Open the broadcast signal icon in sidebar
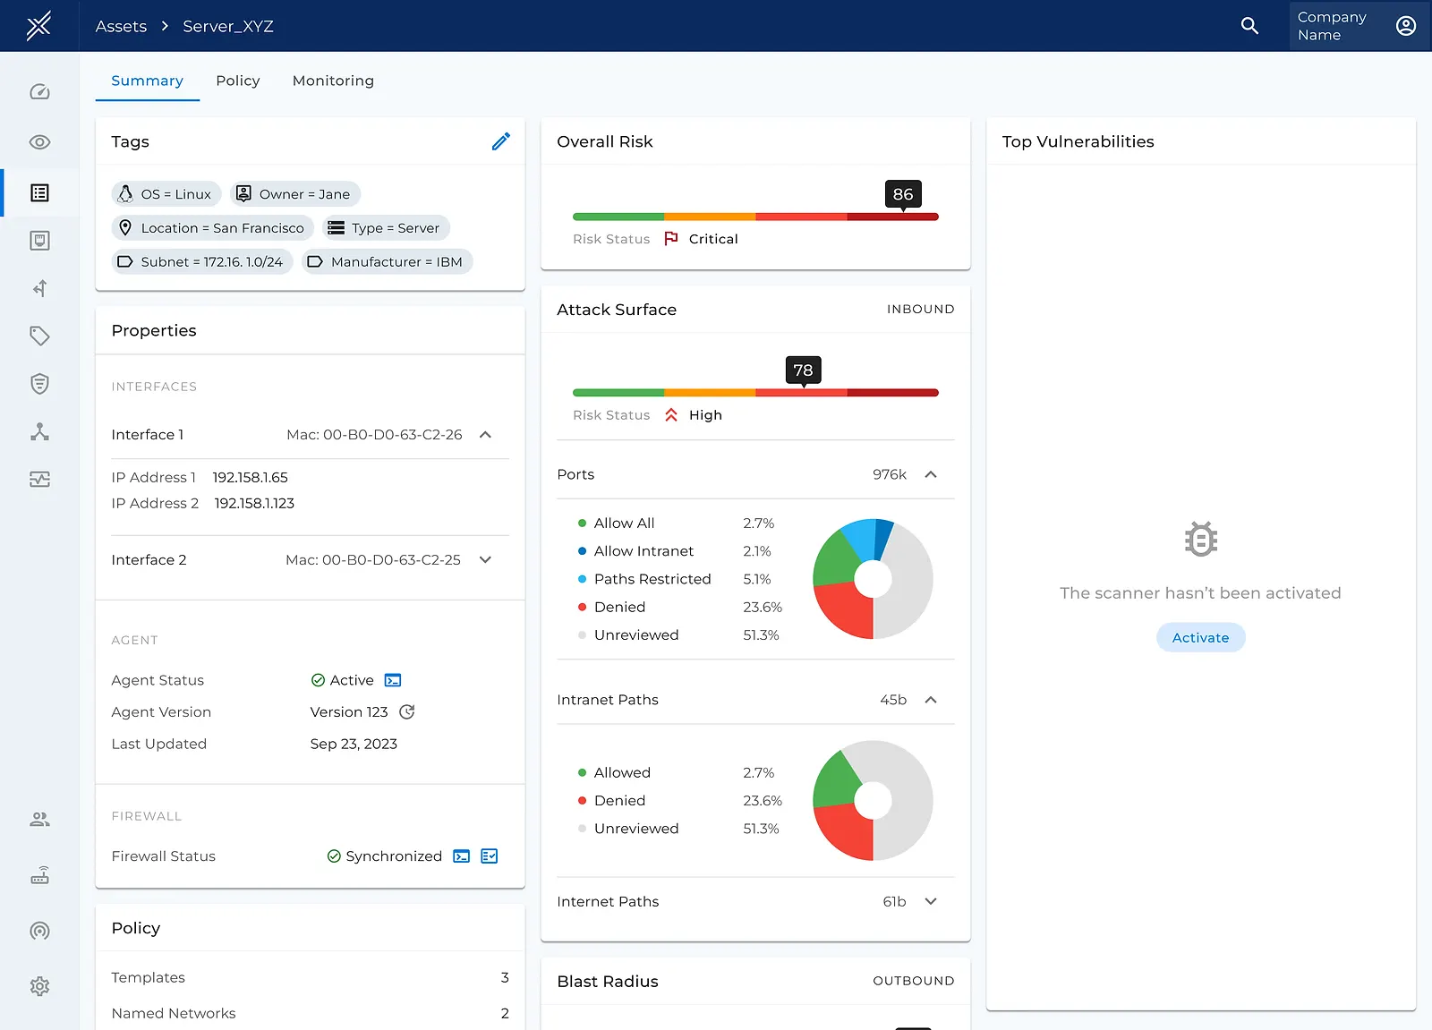This screenshot has height=1030, width=1432. click(x=39, y=931)
